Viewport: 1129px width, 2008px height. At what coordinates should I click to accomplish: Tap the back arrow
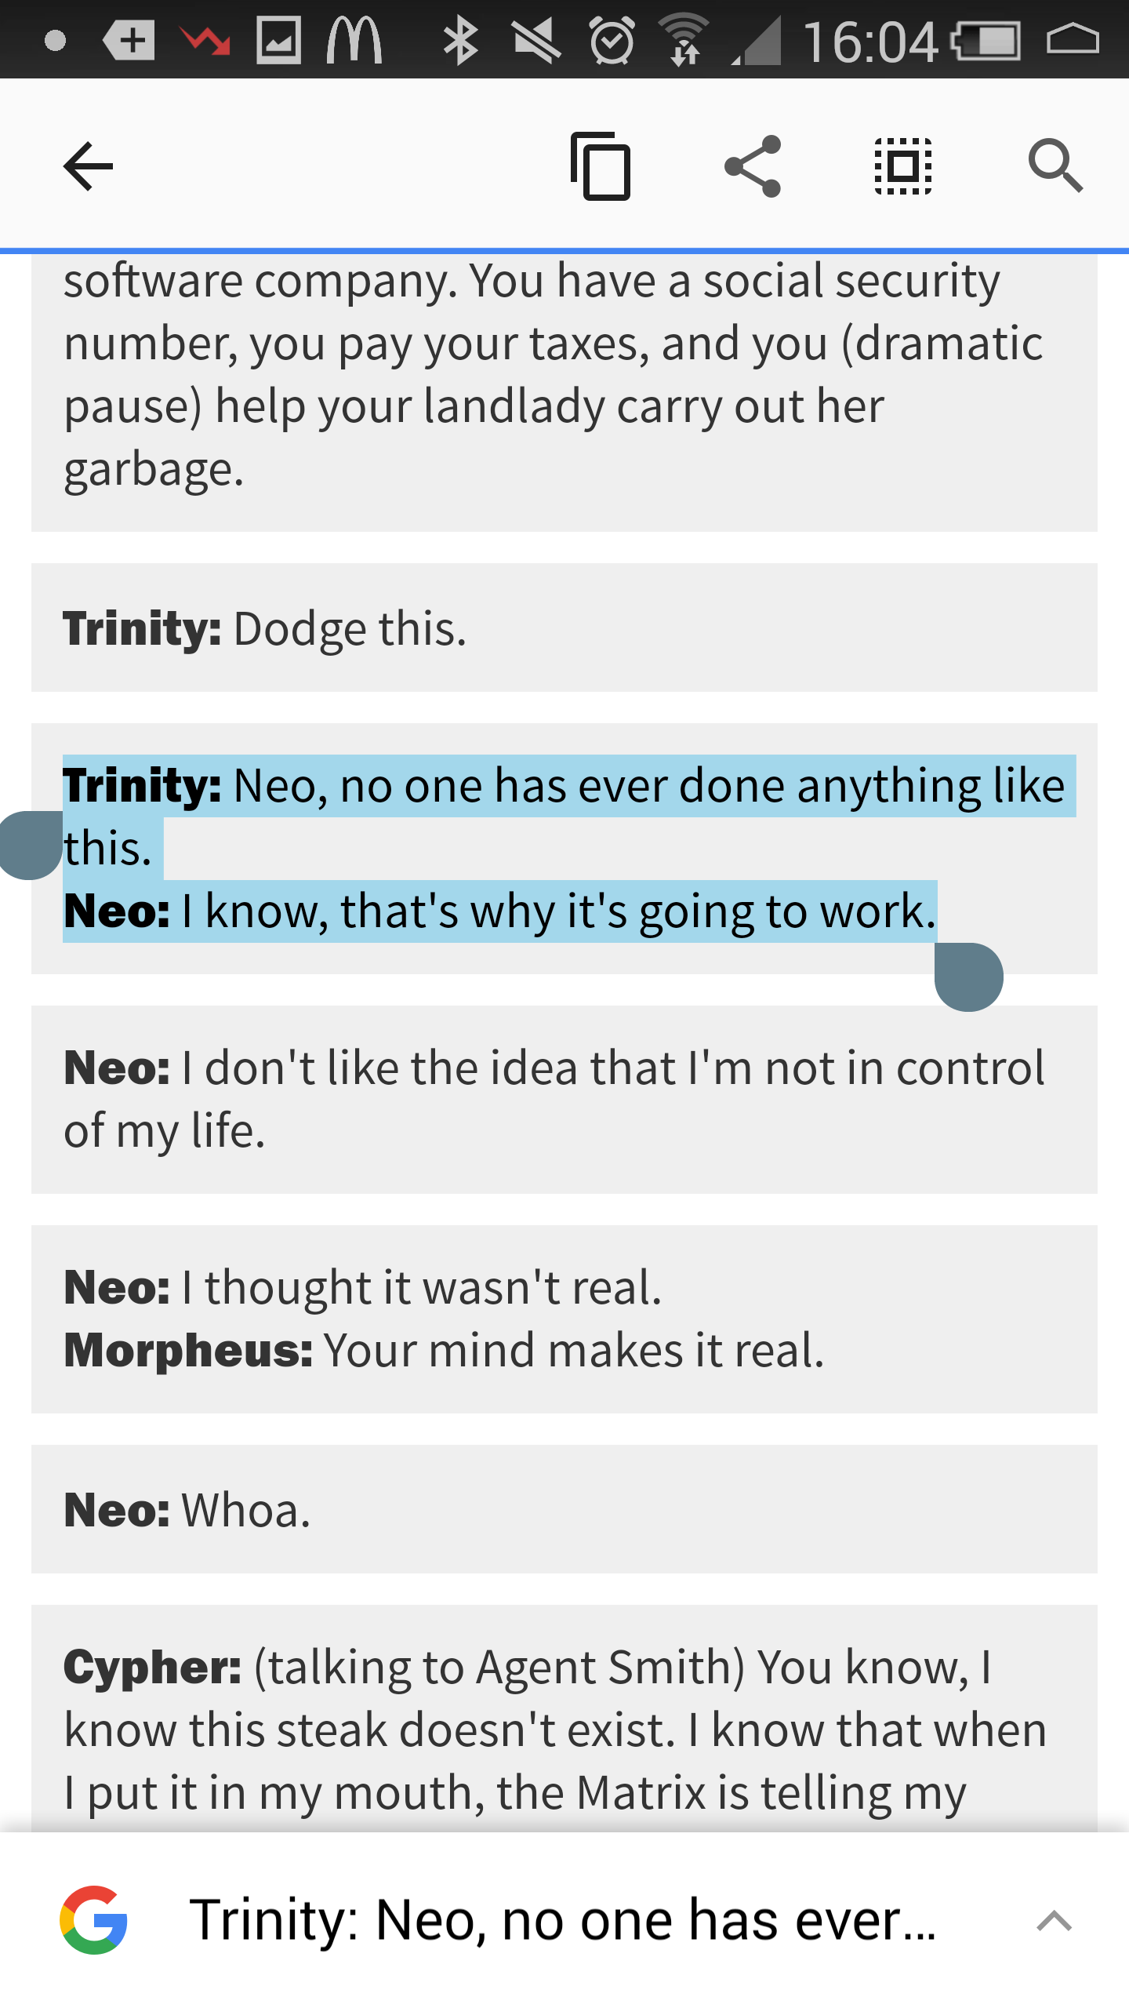tap(88, 166)
